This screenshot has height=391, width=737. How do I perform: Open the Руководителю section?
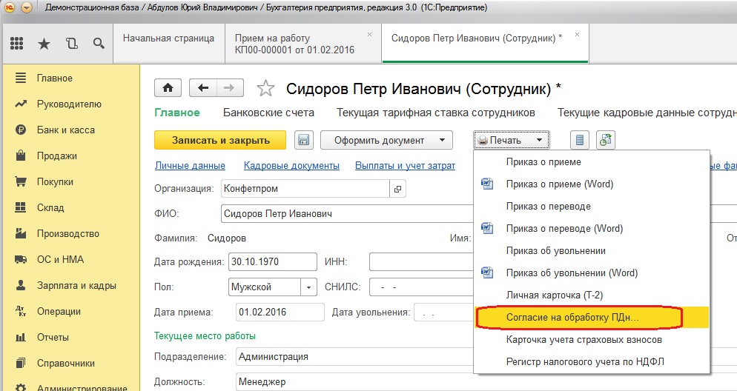[x=69, y=104]
